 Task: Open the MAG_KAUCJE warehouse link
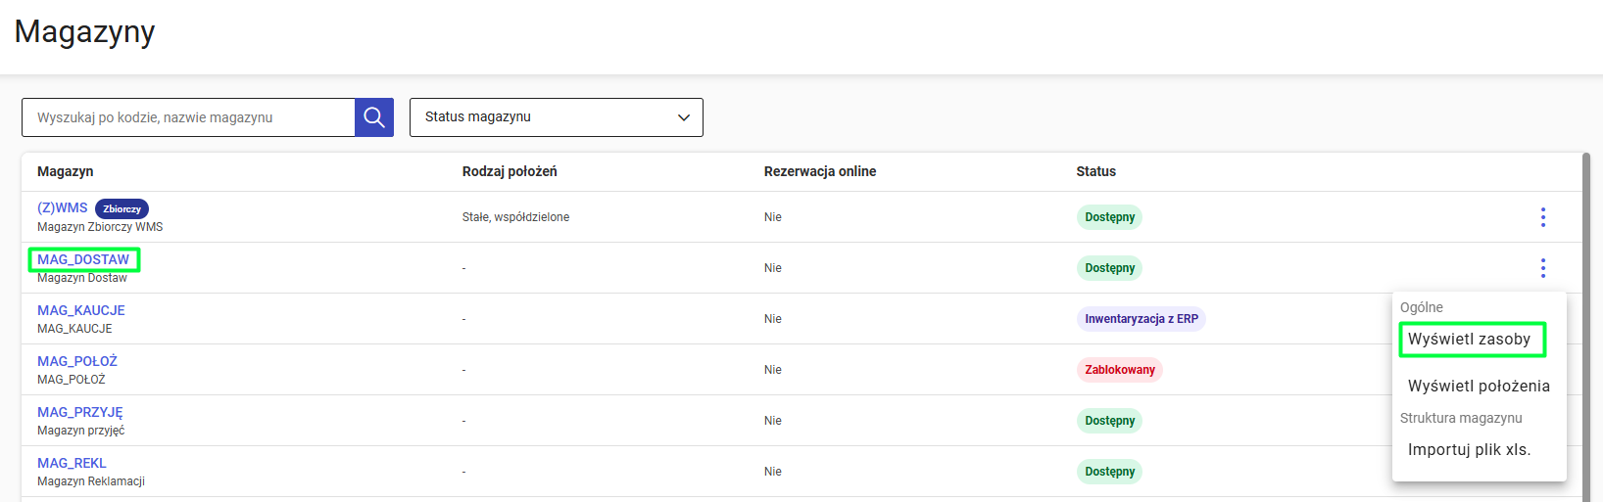click(x=81, y=310)
